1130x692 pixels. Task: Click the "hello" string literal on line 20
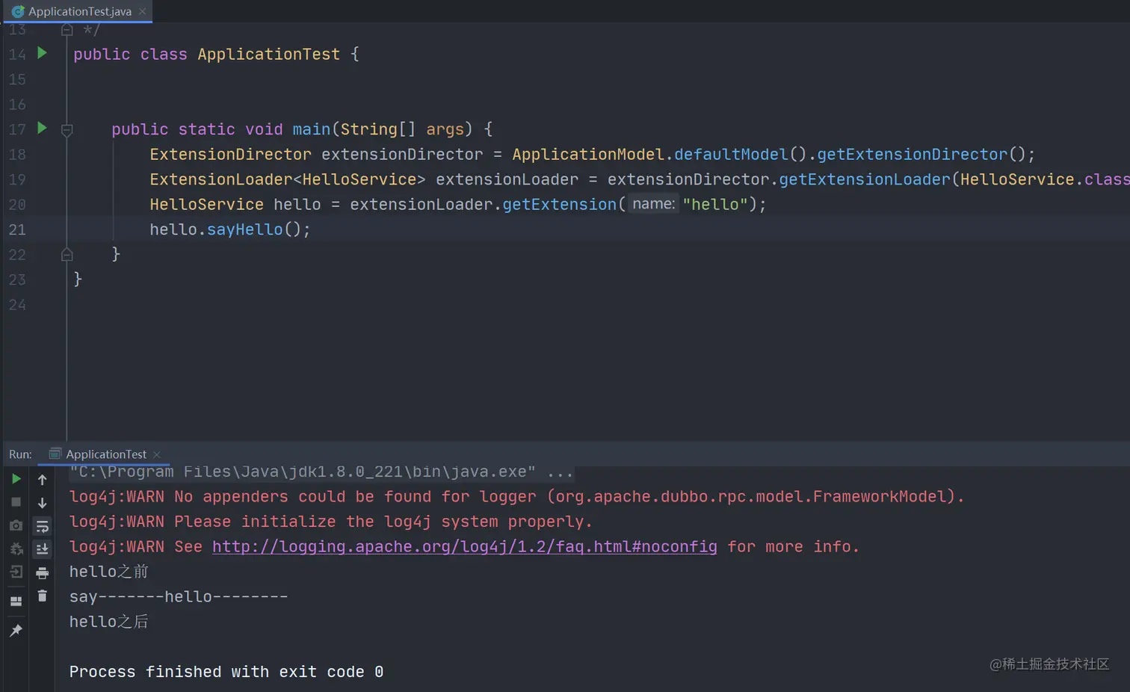coord(715,204)
